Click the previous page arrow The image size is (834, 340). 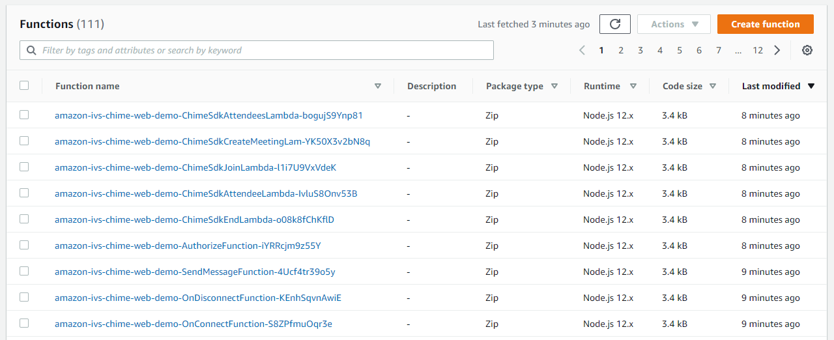(x=582, y=50)
